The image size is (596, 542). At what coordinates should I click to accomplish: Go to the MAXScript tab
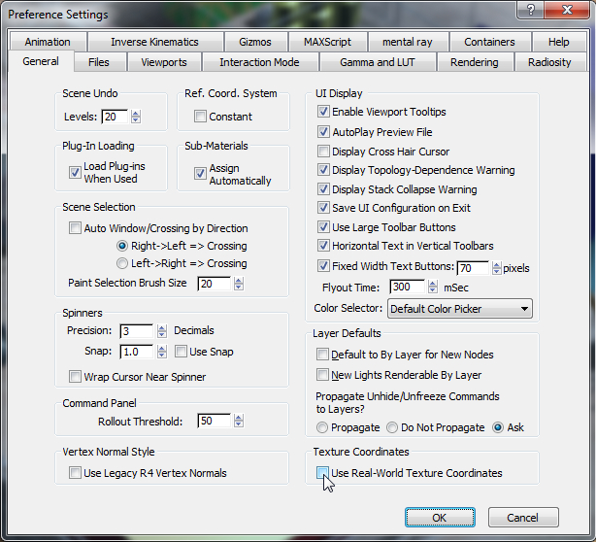[327, 42]
